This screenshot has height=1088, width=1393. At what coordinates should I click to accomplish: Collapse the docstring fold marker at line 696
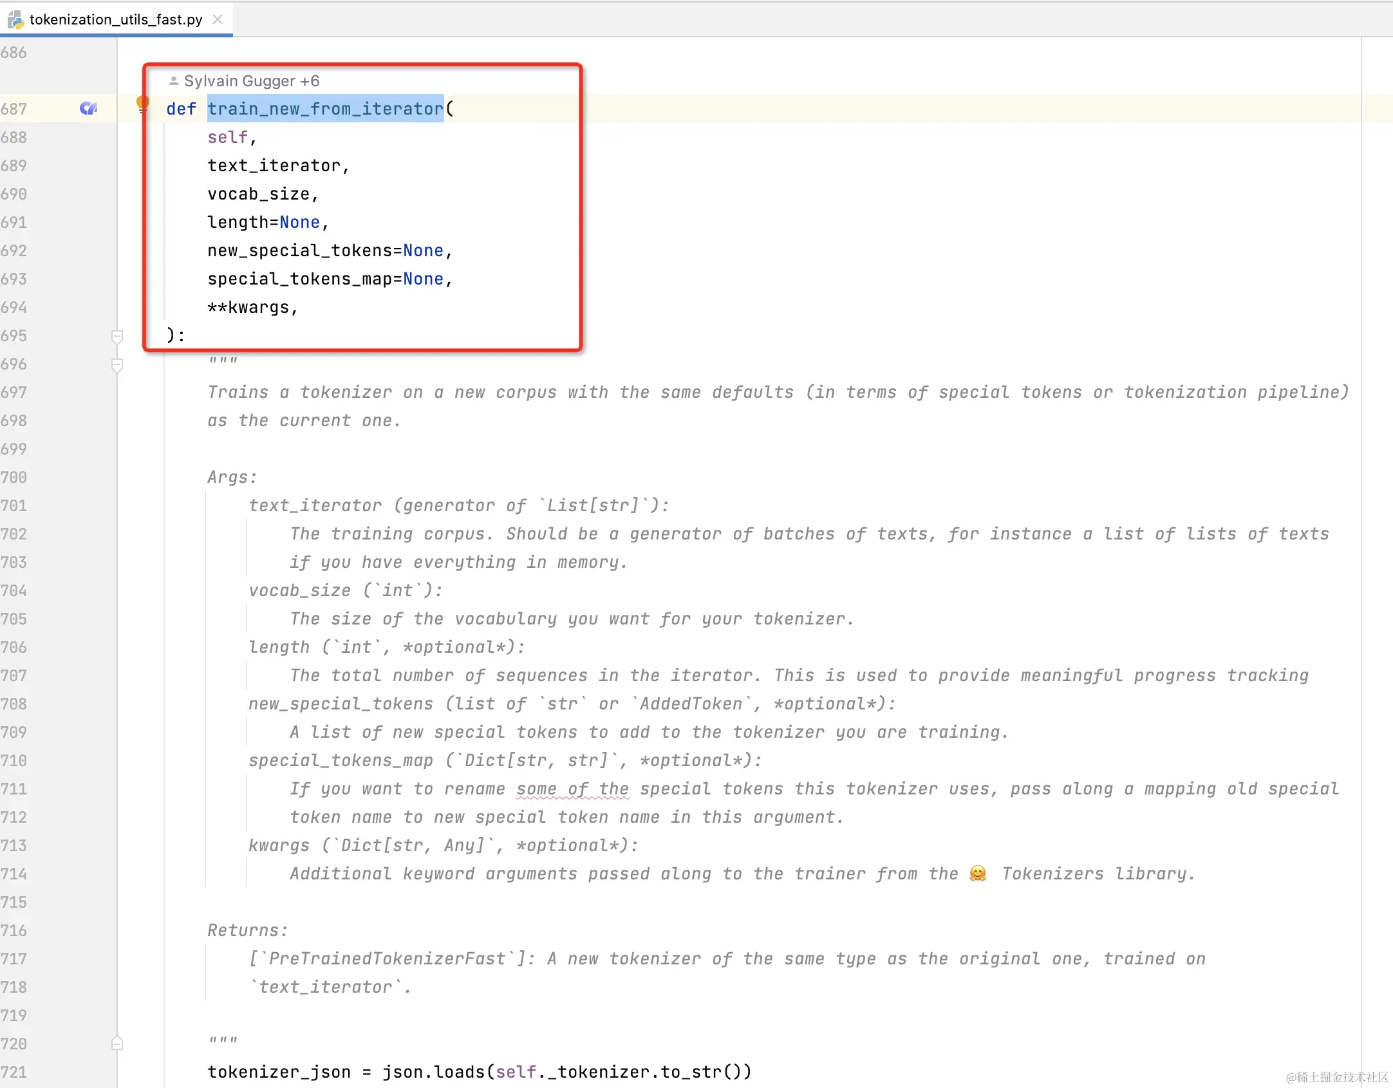point(117,365)
